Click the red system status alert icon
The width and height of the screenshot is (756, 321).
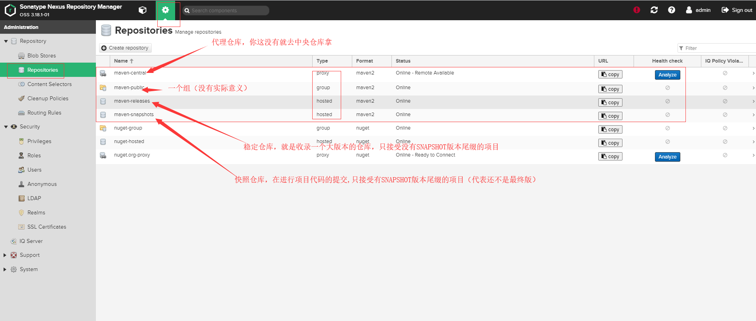point(637,10)
